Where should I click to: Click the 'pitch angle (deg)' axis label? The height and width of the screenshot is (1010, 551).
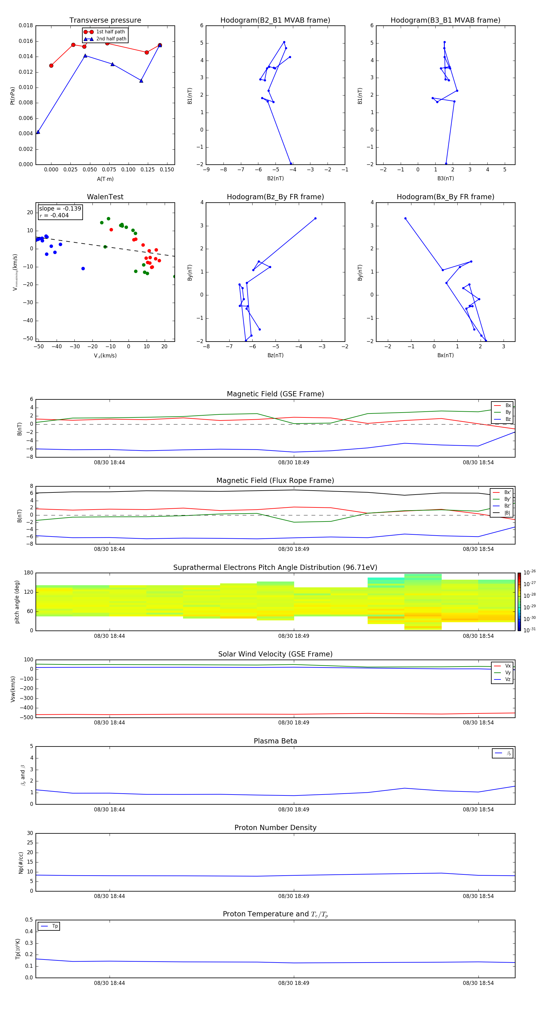[17, 602]
